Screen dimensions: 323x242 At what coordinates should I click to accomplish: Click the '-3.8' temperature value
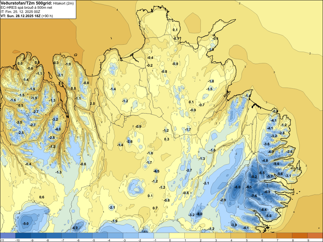click(x=267, y=144)
